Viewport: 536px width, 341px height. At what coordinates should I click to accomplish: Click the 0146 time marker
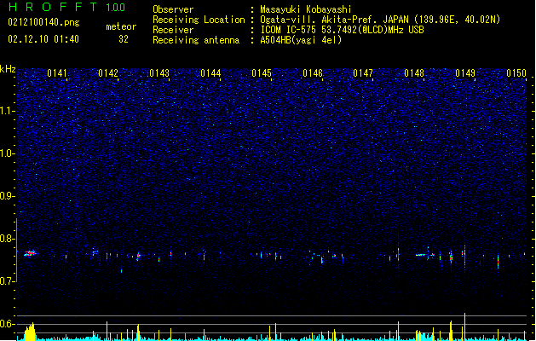(x=313, y=73)
